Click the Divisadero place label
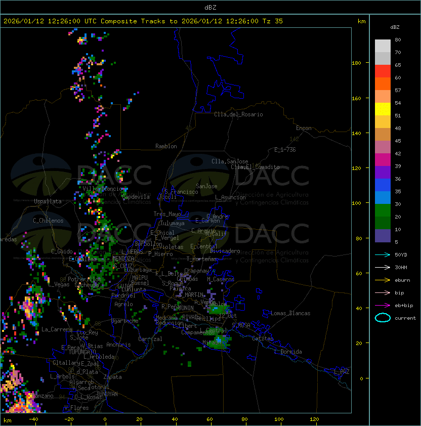 tap(225, 251)
